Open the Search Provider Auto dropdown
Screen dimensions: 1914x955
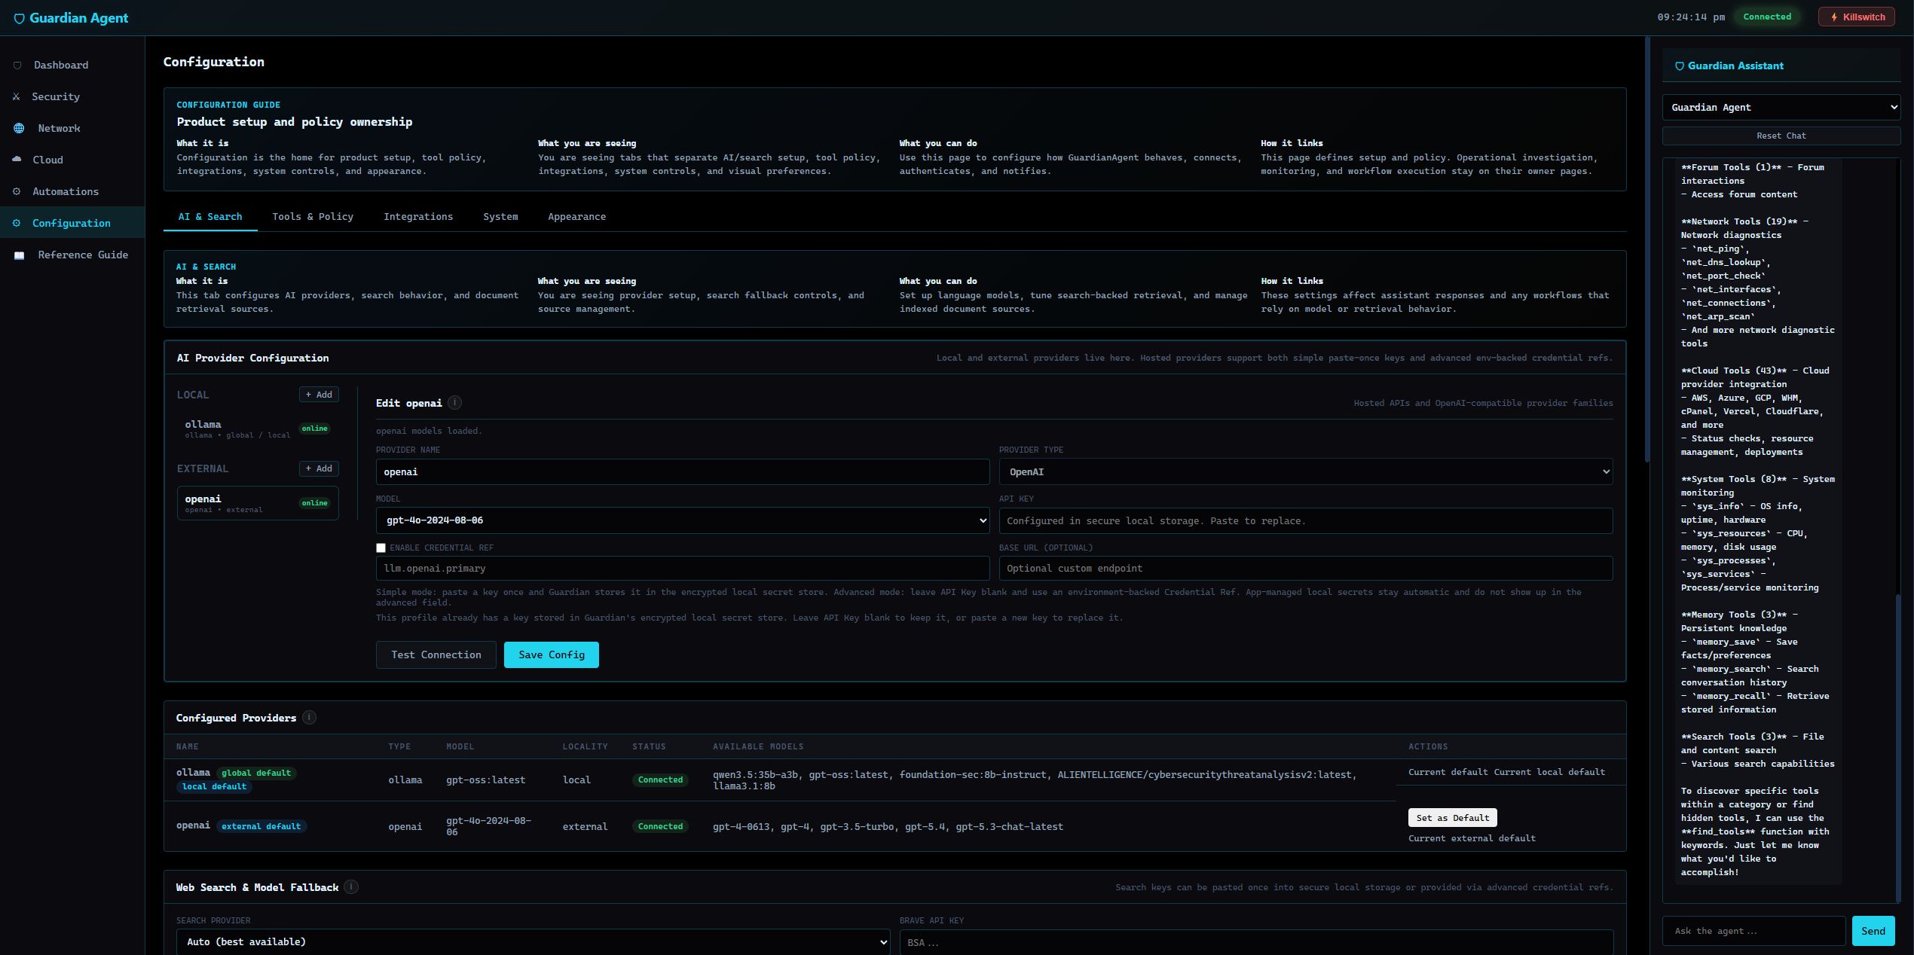(x=534, y=942)
